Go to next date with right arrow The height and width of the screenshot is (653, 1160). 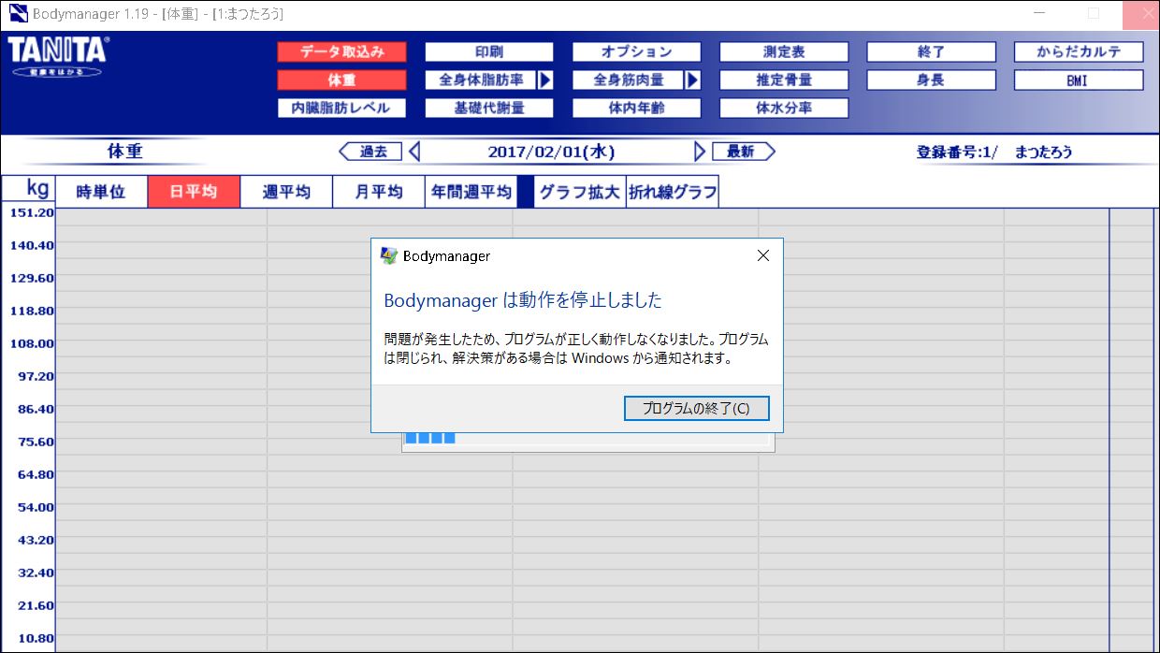pos(700,152)
